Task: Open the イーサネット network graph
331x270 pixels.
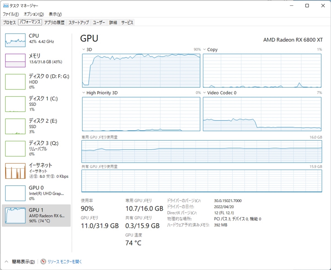Action: click(15, 171)
